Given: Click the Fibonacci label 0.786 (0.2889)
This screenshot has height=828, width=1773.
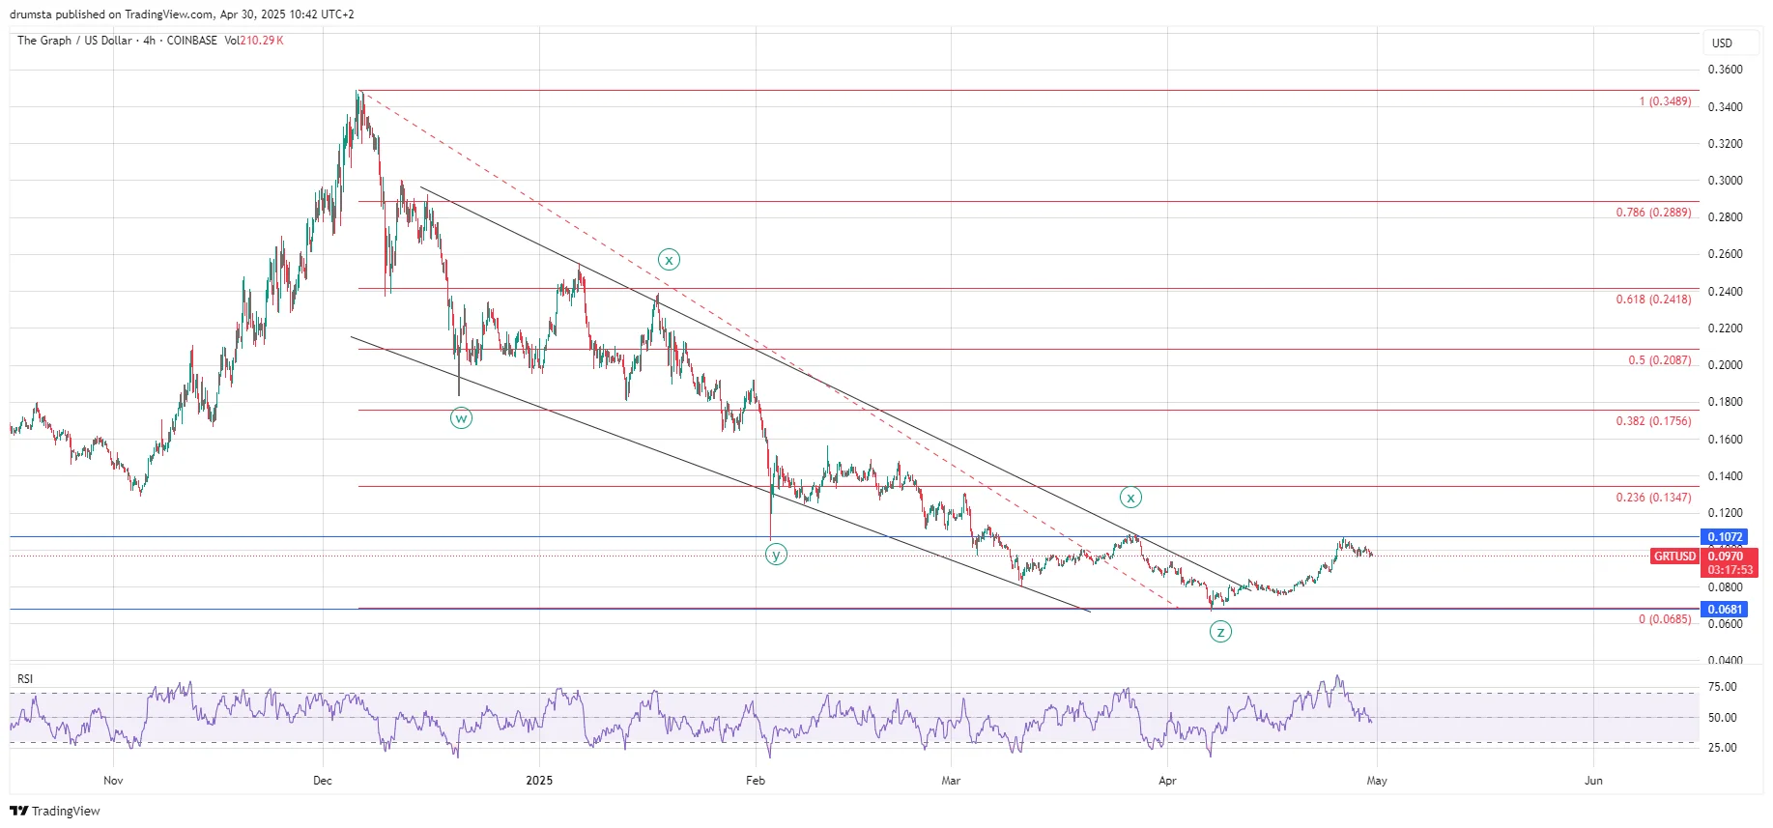Looking at the screenshot, I should tap(1653, 213).
